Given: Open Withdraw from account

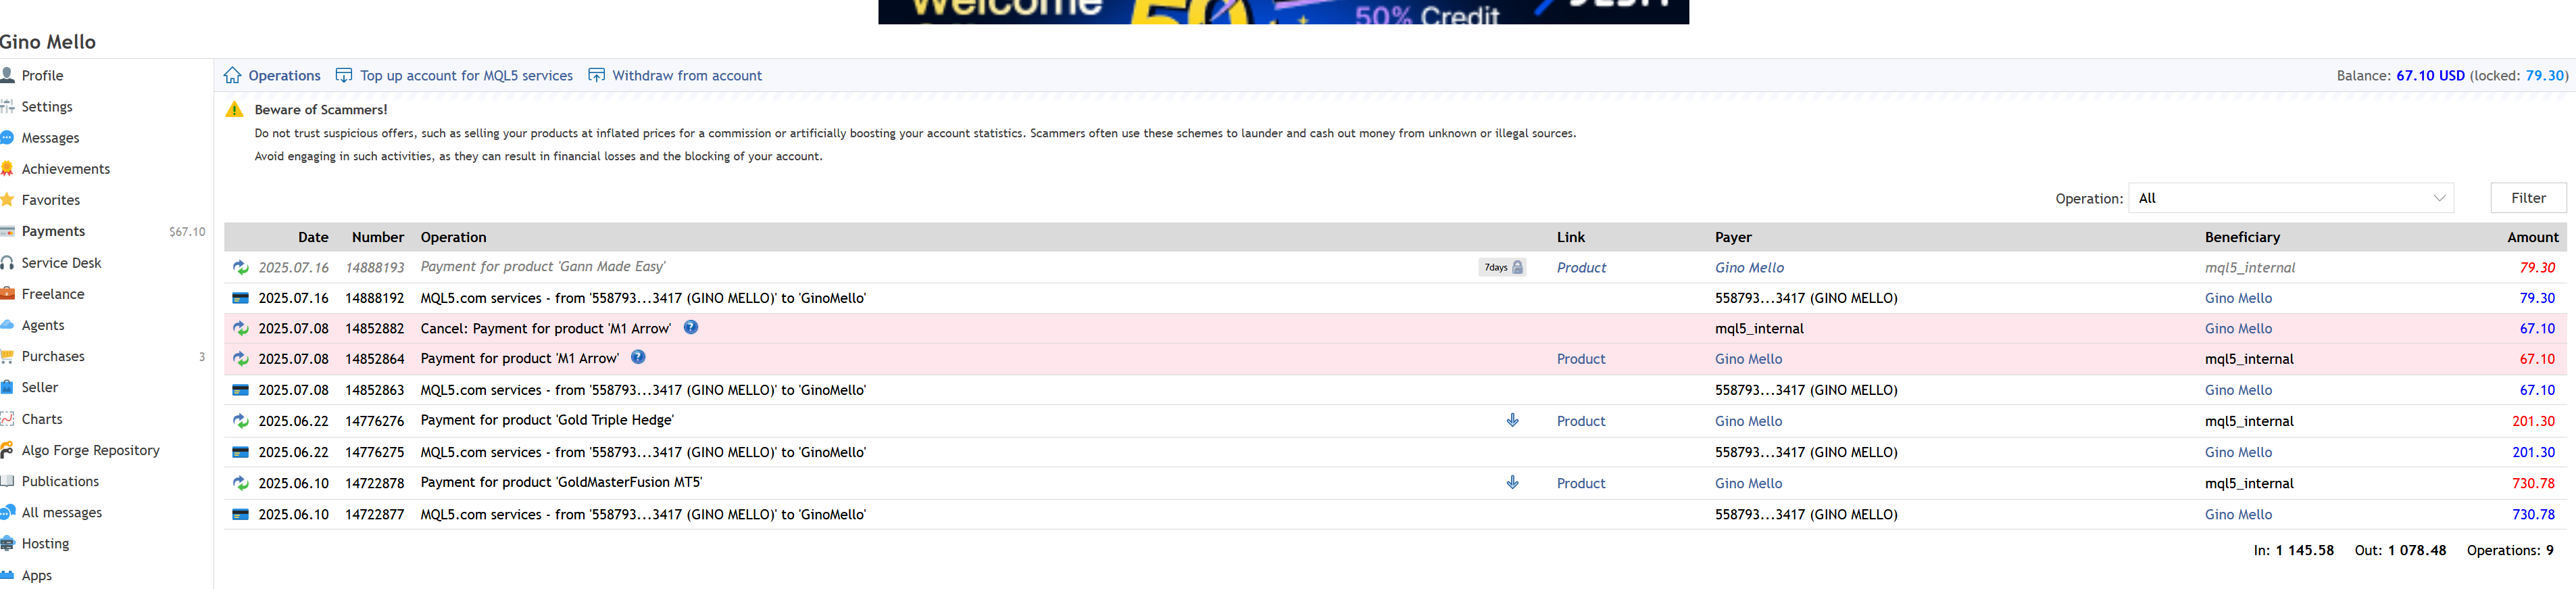Looking at the screenshot, I should [x=687, y=75].
